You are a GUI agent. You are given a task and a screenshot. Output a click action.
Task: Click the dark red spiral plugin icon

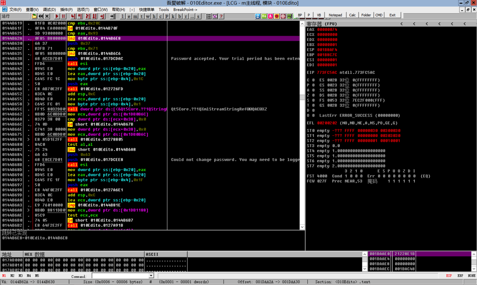click(283, 16)
